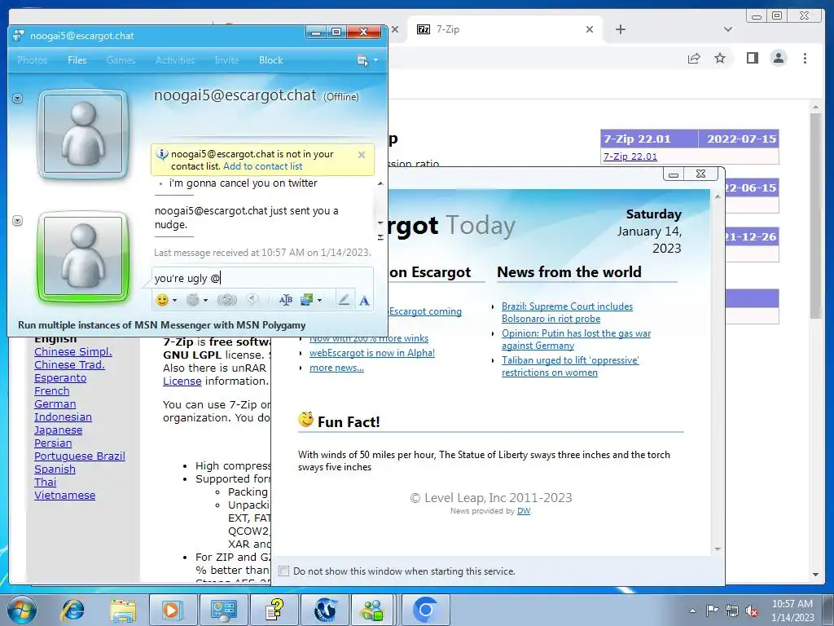
Task: Open the Windows Start button
Action: click(21, 610)
